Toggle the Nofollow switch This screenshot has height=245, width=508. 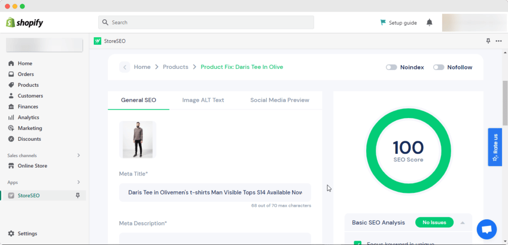pyautogui.click(x=439, y=67)
